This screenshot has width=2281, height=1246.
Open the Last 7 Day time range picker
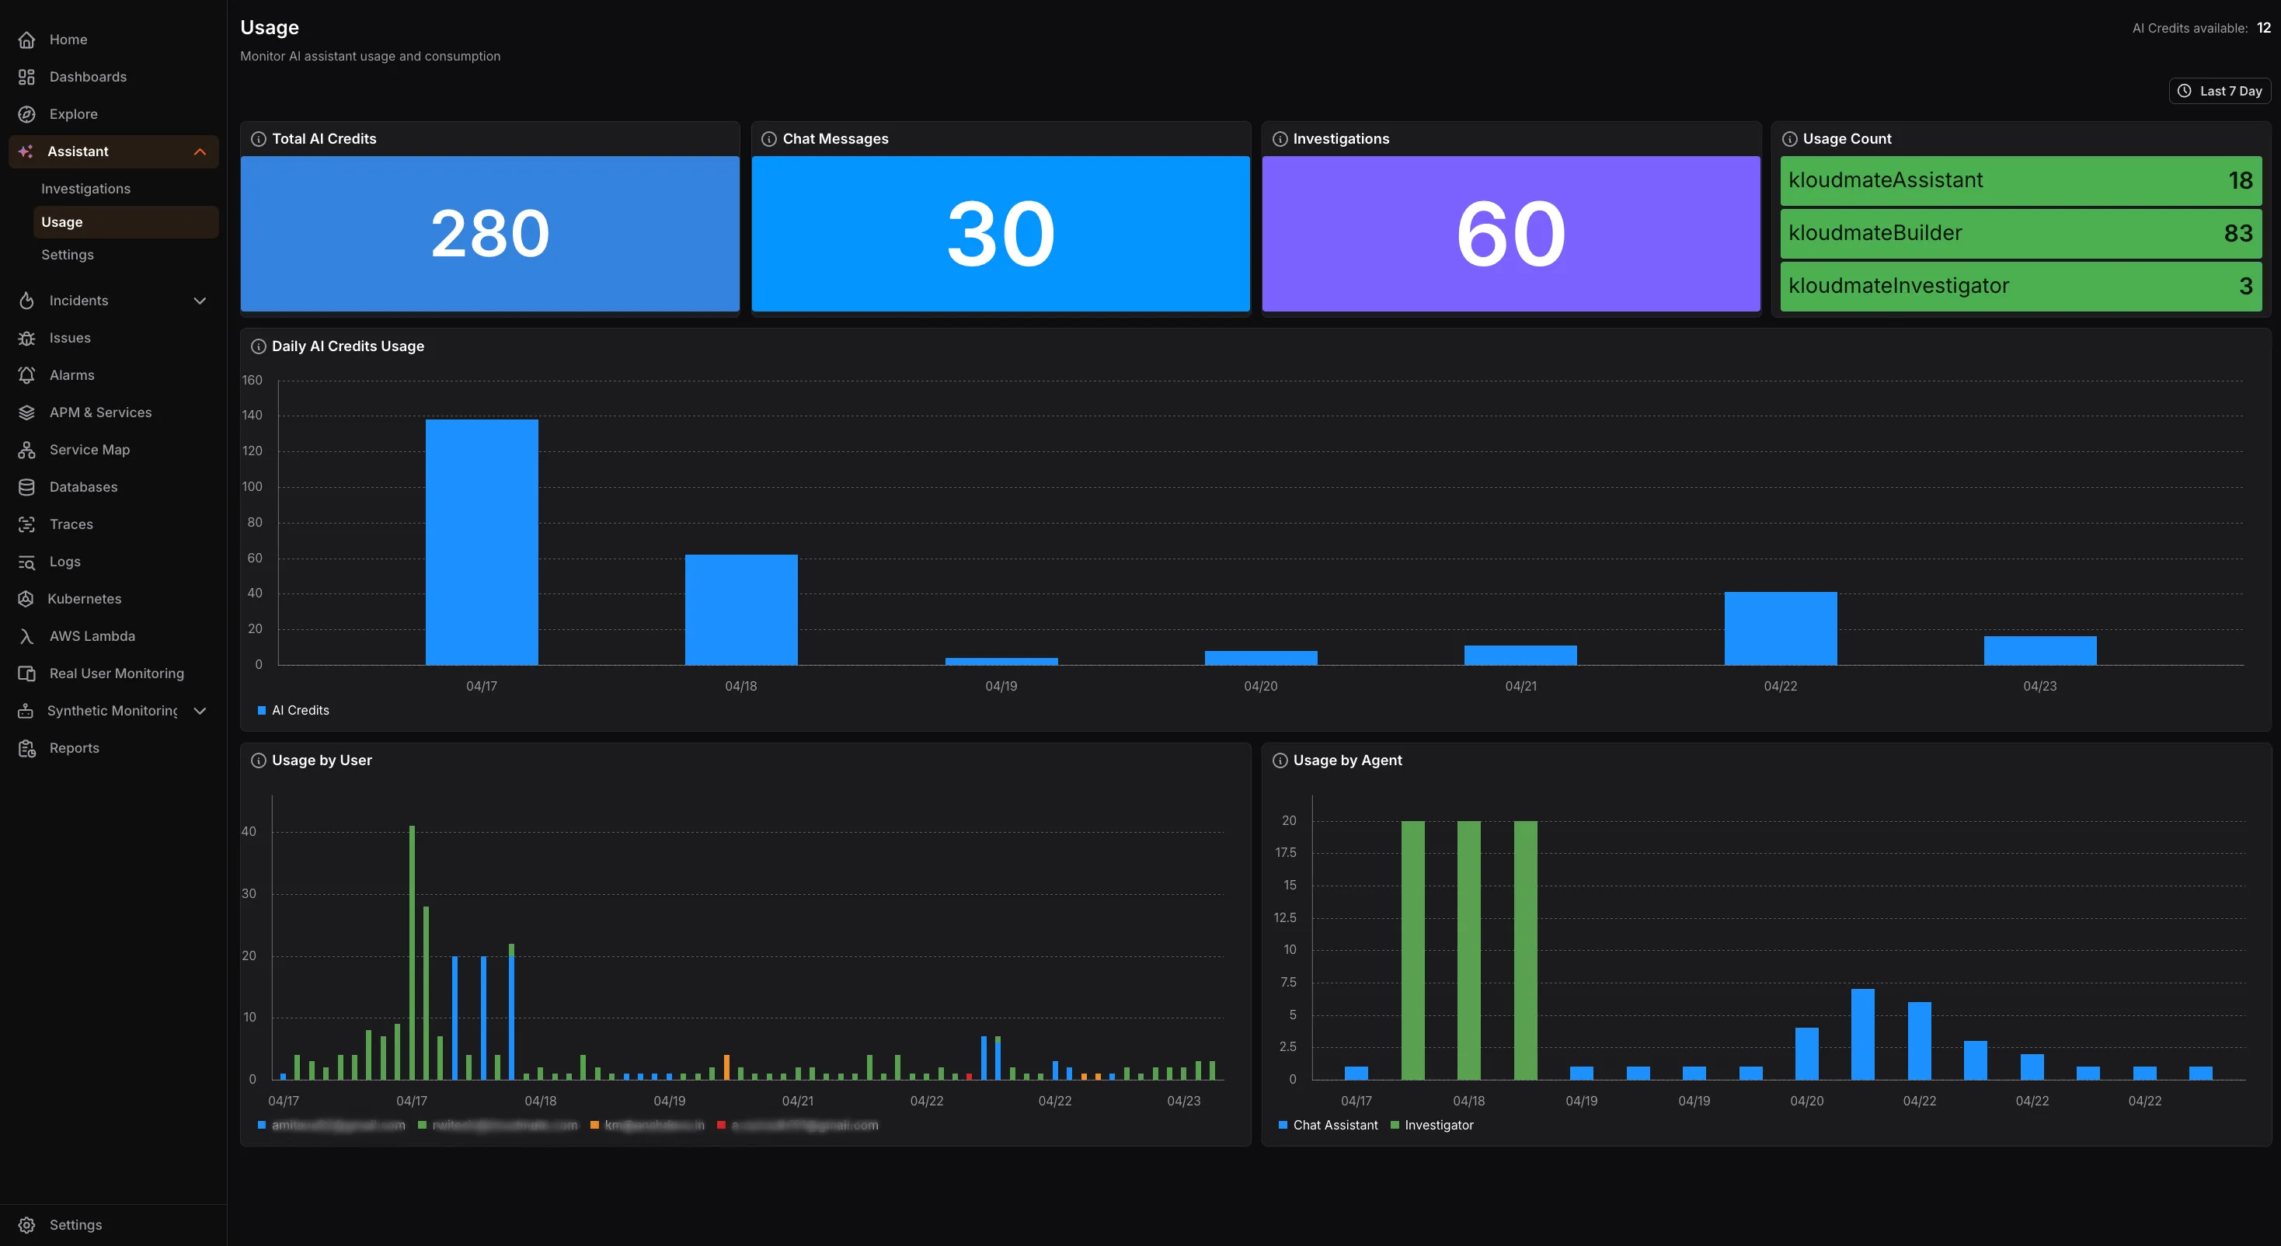point(2220,91)
